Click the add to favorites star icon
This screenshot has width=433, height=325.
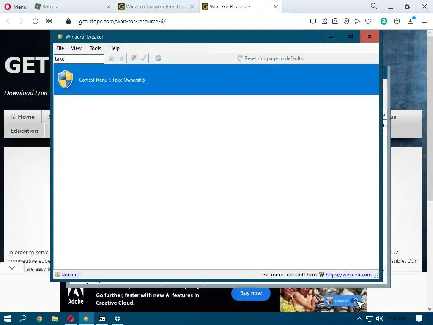pos(112,58)
